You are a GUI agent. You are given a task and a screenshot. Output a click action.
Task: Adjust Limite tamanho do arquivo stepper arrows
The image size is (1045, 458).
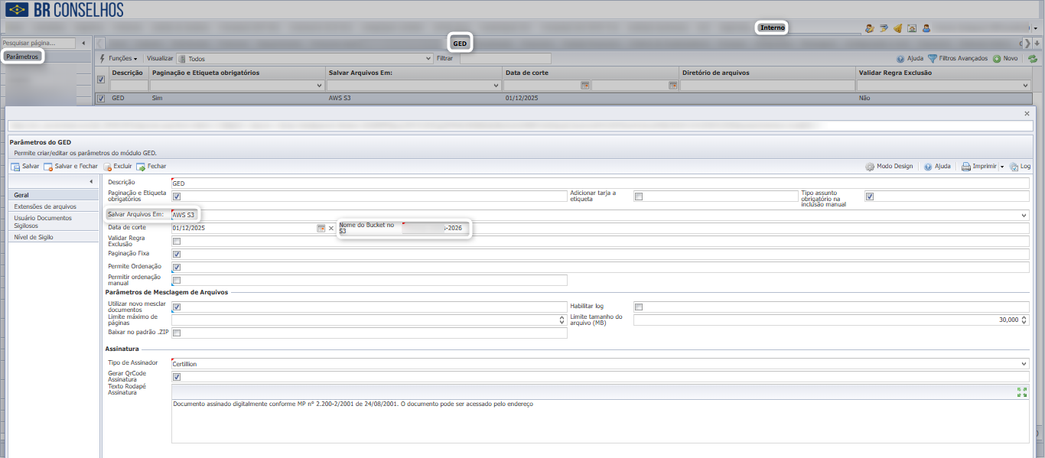(1024, 320)
